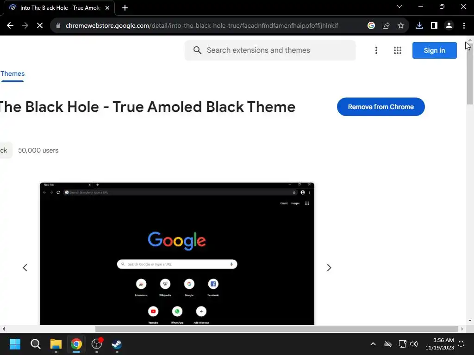Open the tab search dropdown arrow
Screen dimensions: 474x355
(x=399, y=6)
